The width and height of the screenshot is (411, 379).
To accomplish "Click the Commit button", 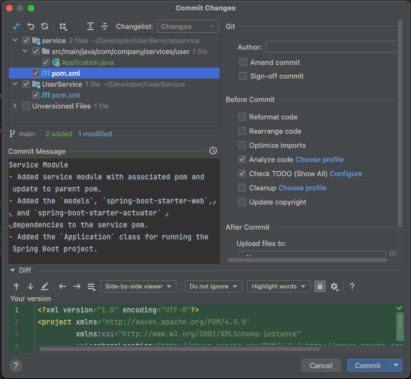I will [368, 365].
